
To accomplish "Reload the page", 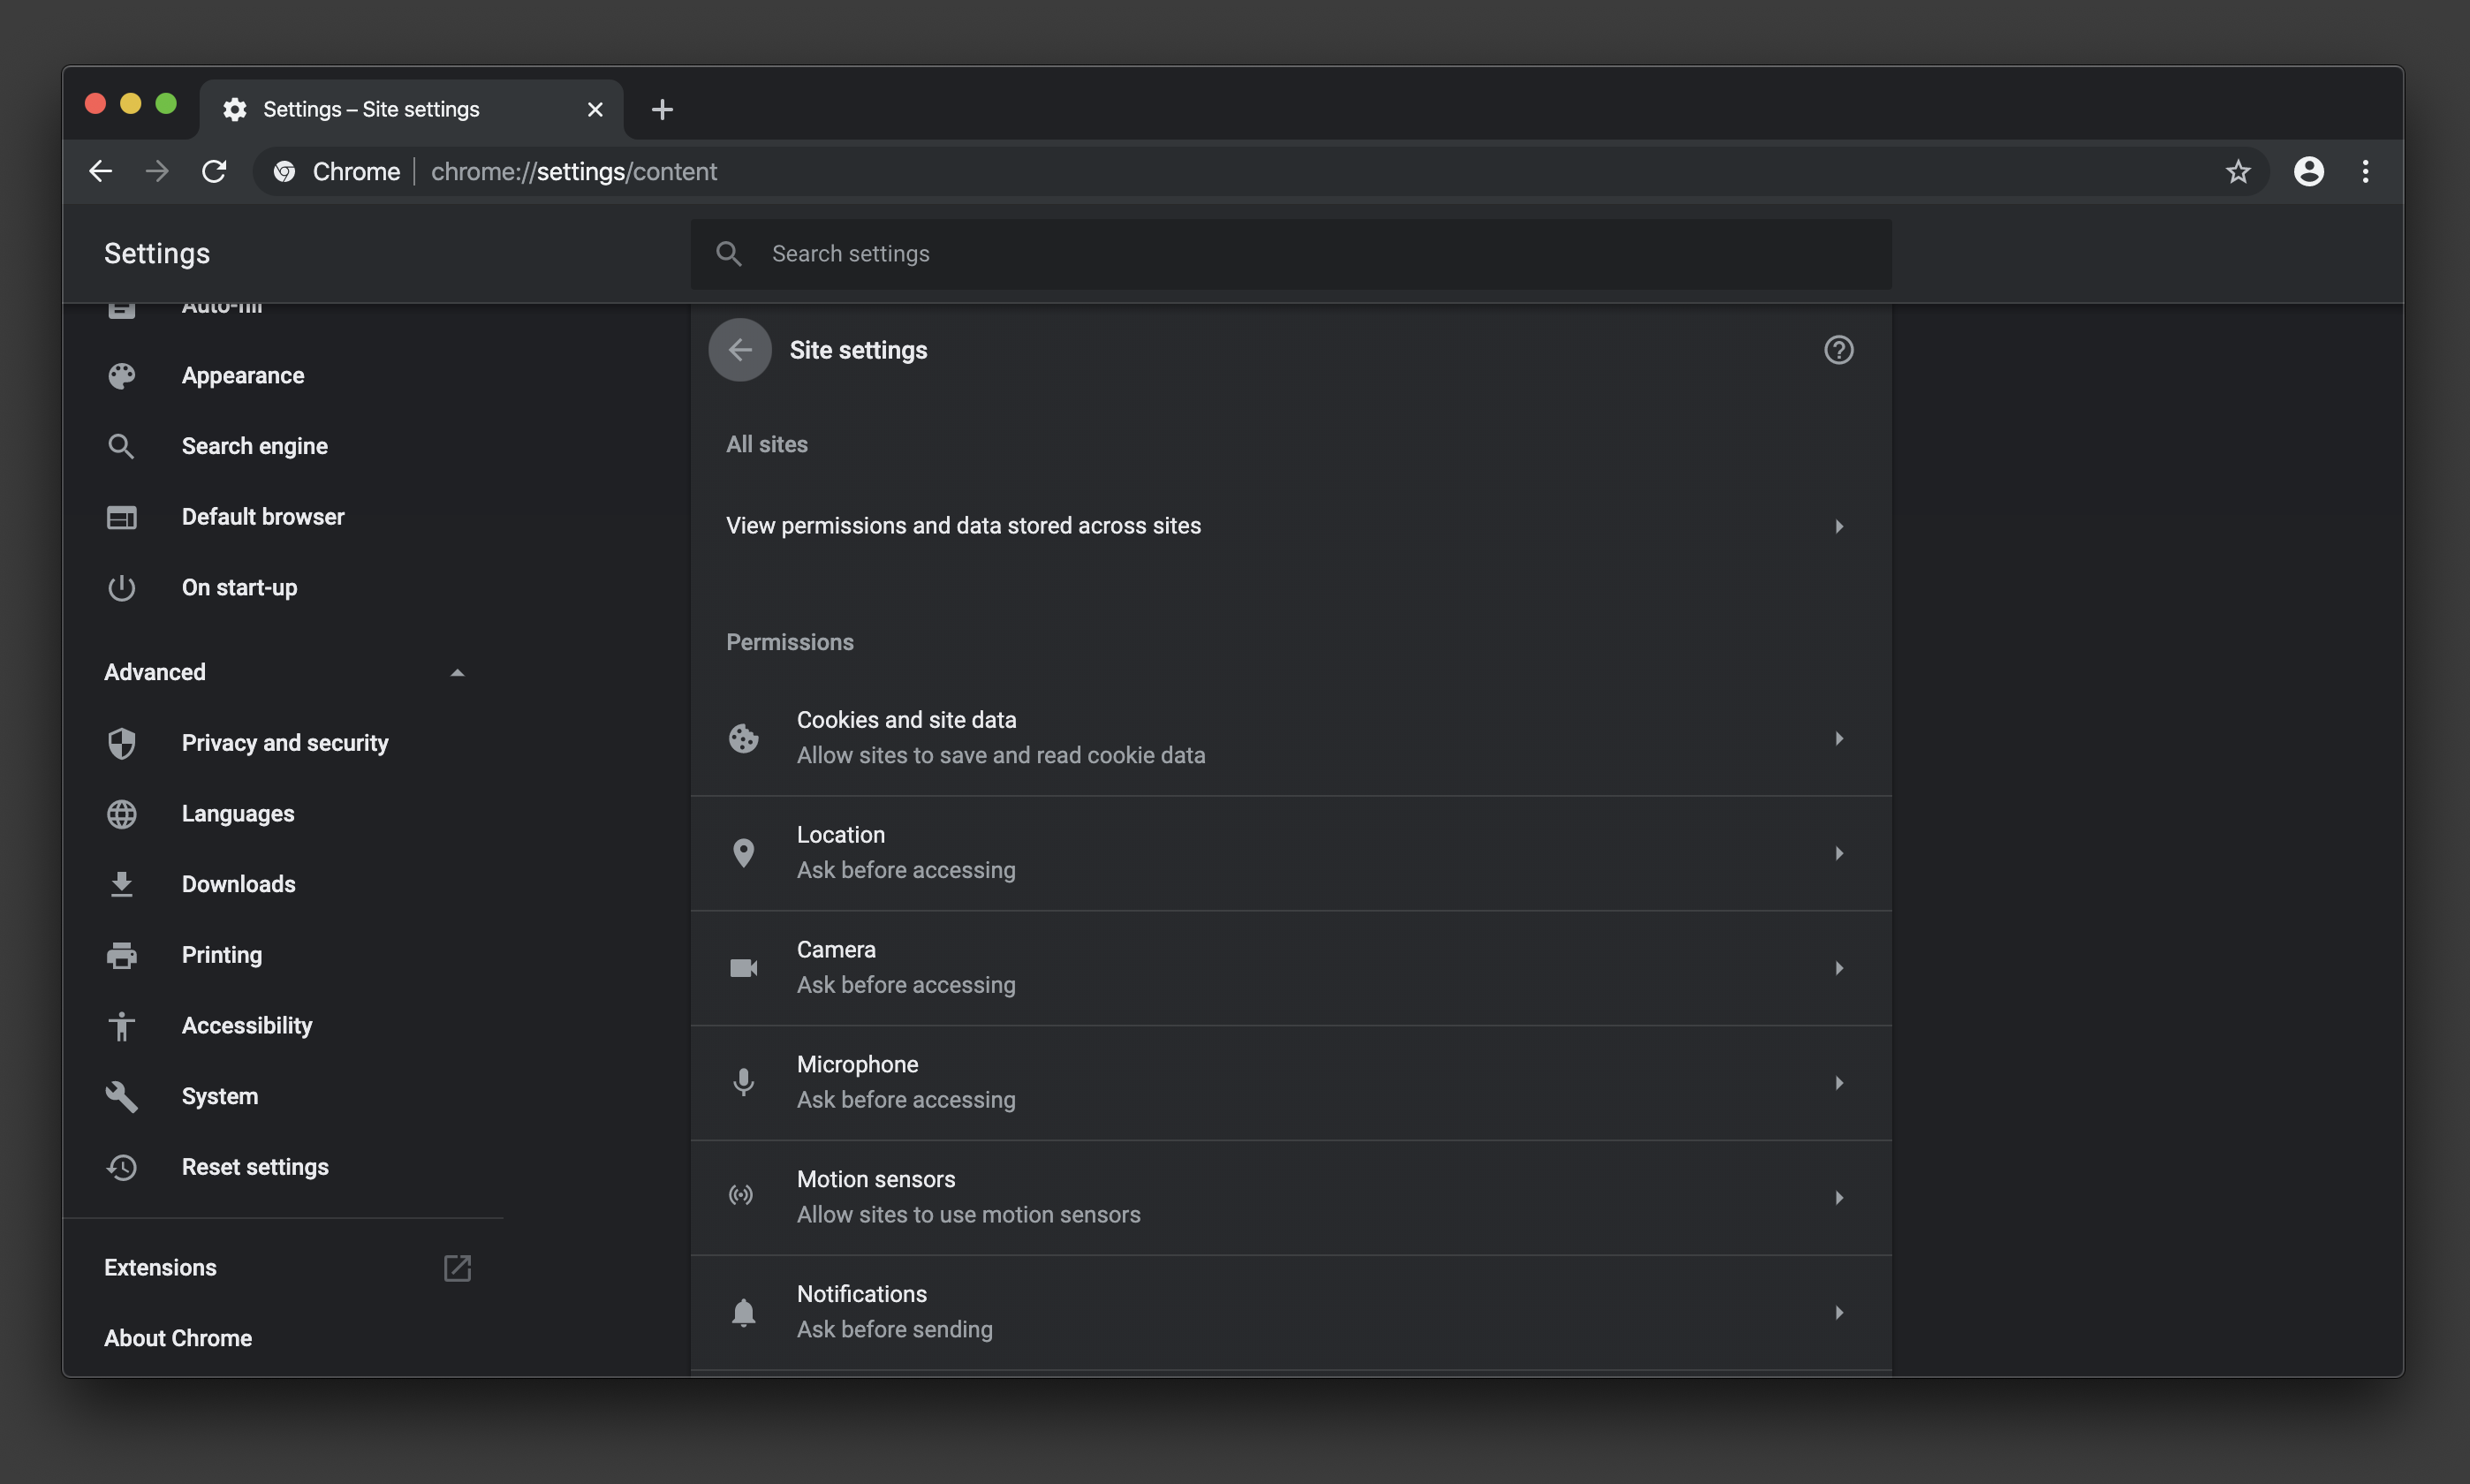I will pos(214,172).
